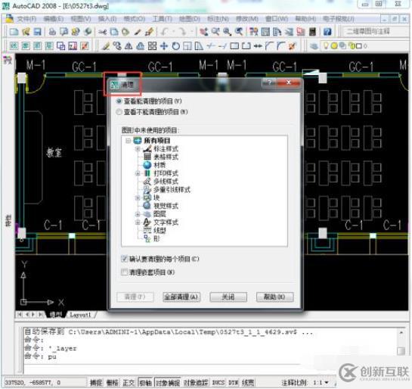Enable purge nested items checkbox
The image size is (412, 389).
pyautogui.click(x=125, y=272)
